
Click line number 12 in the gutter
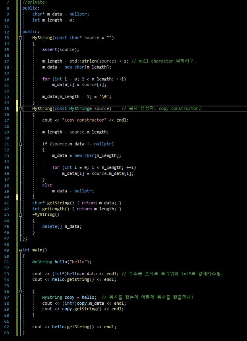pyautogui.click(x=7, y=32)
